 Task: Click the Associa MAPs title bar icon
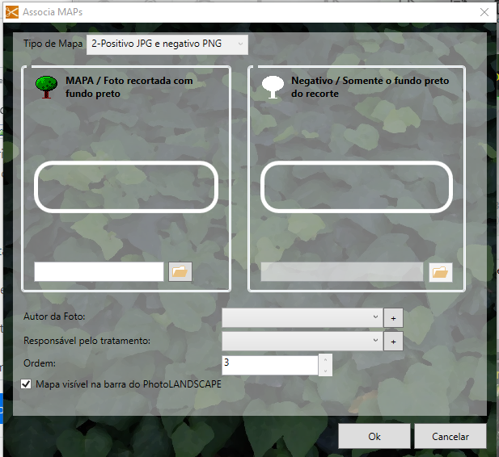coord(12,11)
